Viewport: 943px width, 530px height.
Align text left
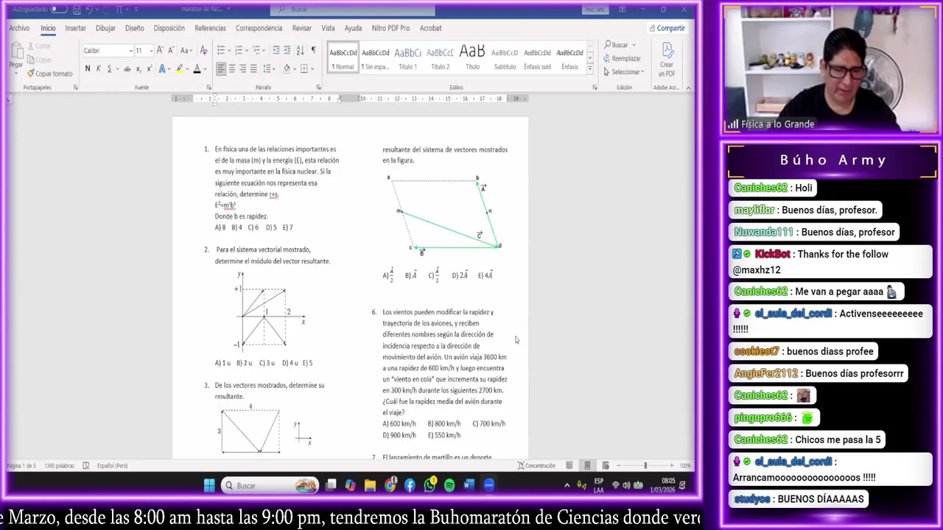click(x=221, y=68)
